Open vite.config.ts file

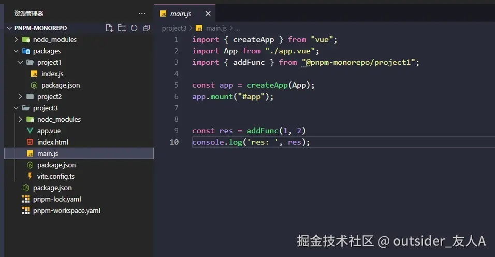[x=56, y=176]
